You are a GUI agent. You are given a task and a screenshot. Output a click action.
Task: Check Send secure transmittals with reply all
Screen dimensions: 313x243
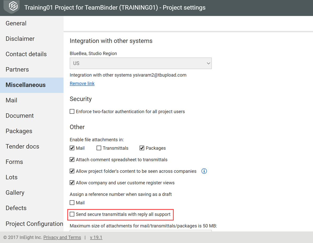pyautogui.click(x=72, y=215)
